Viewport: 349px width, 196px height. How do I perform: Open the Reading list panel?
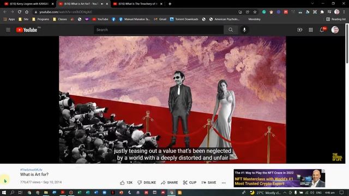click(x=336, y=20)
